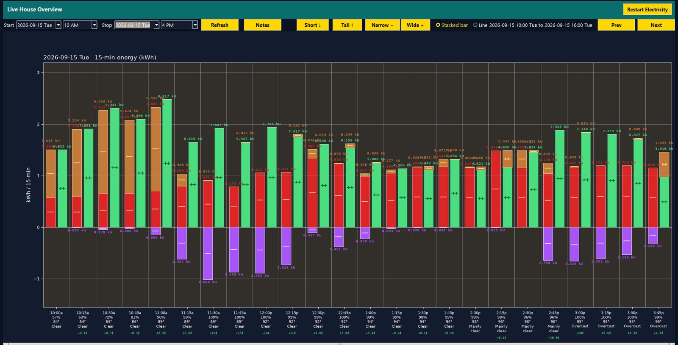Click the 7.548 kW value label
678x345 pixels.
tap(559, 127)
